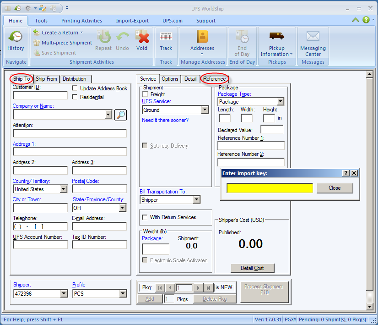The width and height of the screenshot is (378, 325).
Task: Click the magnifying glass address search icon
Action: [120, 115]
